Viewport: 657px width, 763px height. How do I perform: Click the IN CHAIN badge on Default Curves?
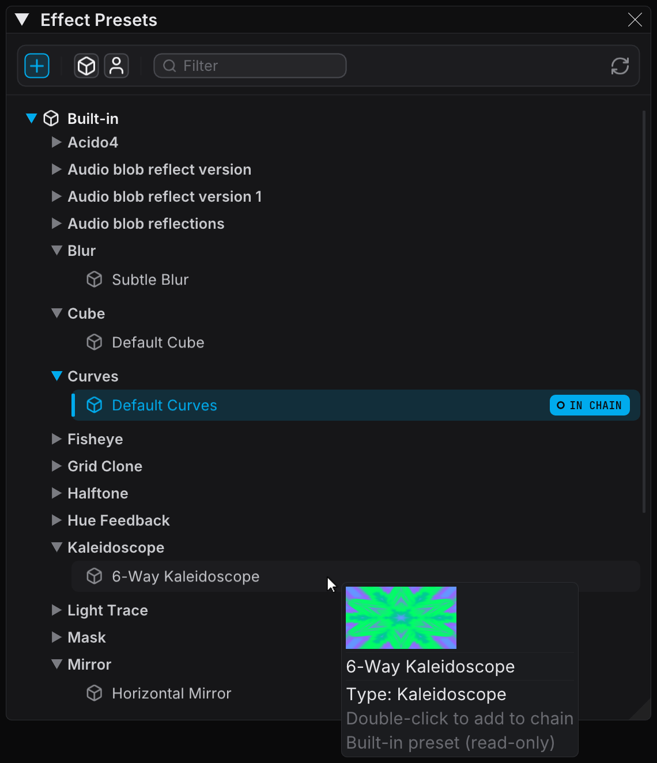(x=590, y=405)
